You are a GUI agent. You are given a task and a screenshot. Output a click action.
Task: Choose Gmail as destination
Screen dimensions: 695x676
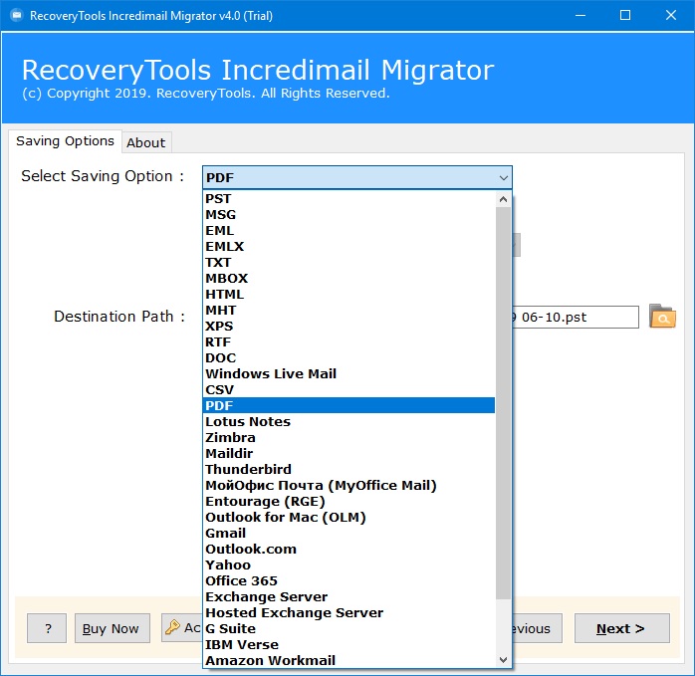(348, 534)
